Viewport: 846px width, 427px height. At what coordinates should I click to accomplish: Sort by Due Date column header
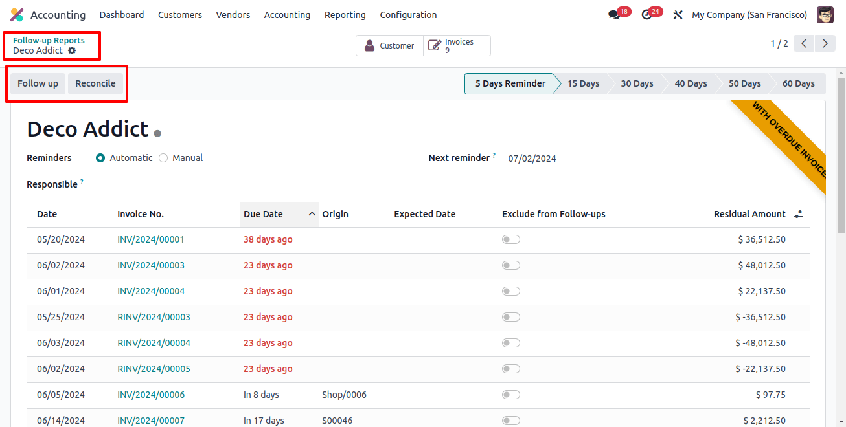pos(279,214)
